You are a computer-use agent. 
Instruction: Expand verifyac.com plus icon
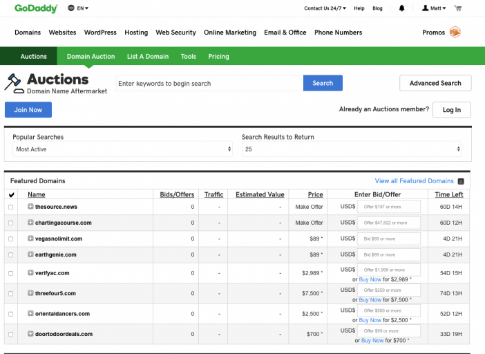point(30,273)
